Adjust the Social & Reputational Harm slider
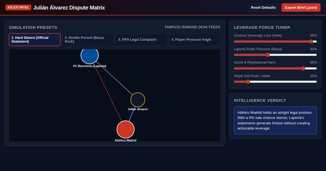 click(x=275, y=68)
